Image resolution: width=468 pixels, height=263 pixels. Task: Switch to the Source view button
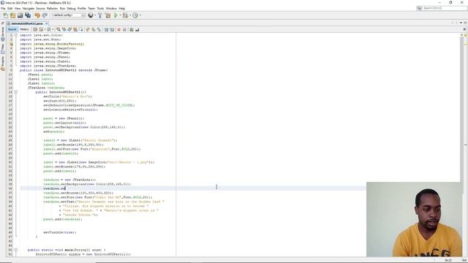click(12, 29)
